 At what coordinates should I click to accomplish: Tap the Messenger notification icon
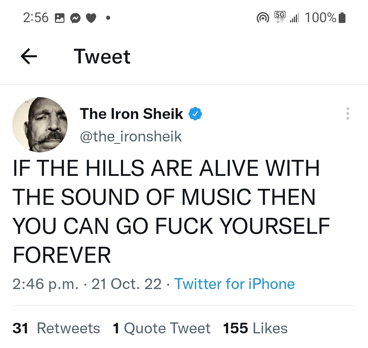pyautogui.click(x=75, y=18)
